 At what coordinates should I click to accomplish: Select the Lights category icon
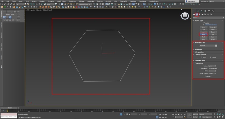[x=200, y=14]
